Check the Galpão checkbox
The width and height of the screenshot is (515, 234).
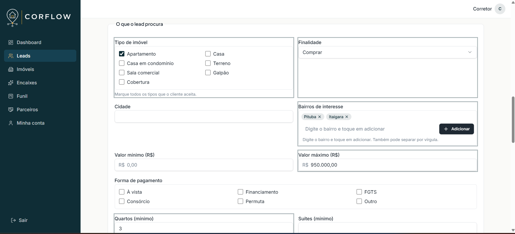pyautogui.click(x=208, y=73)
